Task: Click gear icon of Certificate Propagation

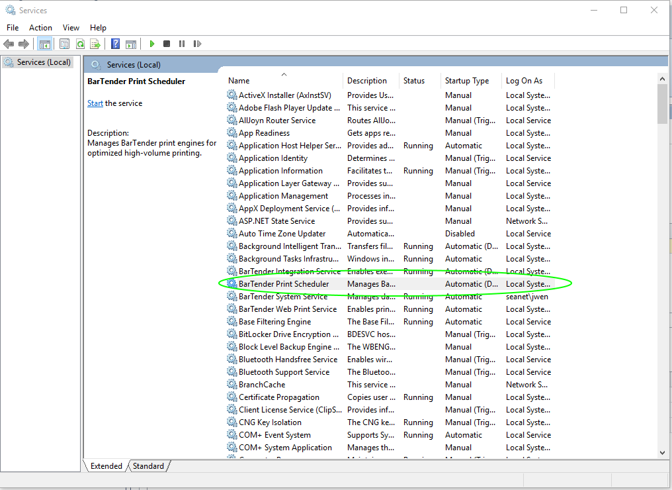Action: pyautogui.click(x=232, y=397)
